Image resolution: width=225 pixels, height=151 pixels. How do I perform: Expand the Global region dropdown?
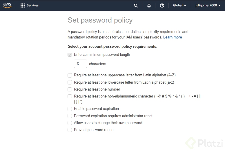pos(179,5)
